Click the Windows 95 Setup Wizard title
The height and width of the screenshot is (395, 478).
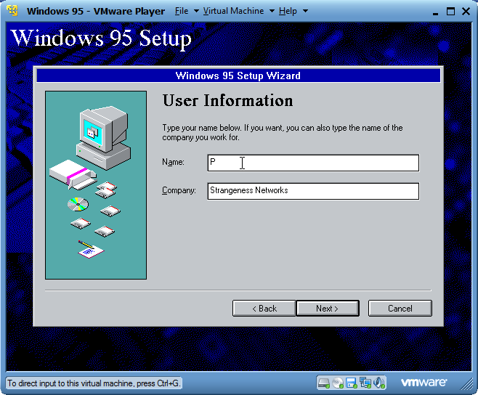pos(238,76)
